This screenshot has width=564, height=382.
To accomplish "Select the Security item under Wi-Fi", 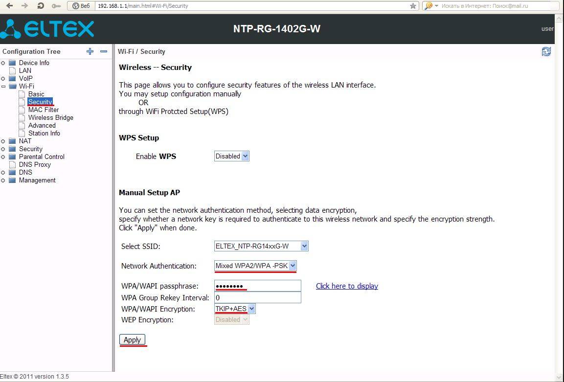I will coord(40,102).
